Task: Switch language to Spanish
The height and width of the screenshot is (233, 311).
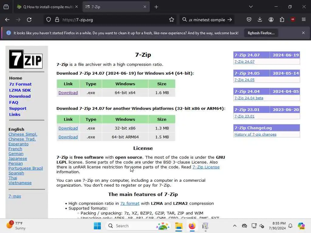Action: pos(16,173)
